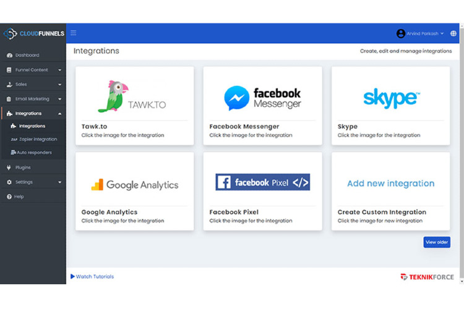Viewport: 464px width, 309px height.
Task: Click the Zapier integration zap icon
Action: click(x=14, y=140)
